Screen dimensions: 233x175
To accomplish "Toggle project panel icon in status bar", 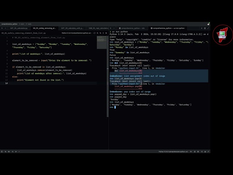I will click(2, 152).
